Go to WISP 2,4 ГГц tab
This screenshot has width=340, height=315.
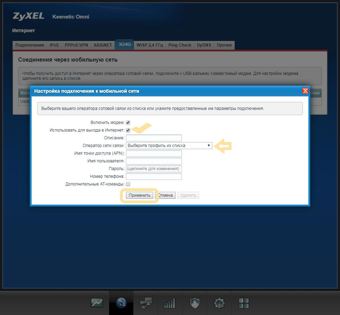pyautogui.click(x=149, y=45)
